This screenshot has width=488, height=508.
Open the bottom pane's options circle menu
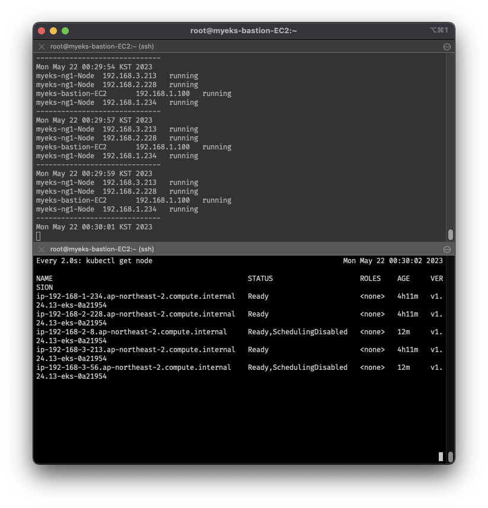[446, 250]
